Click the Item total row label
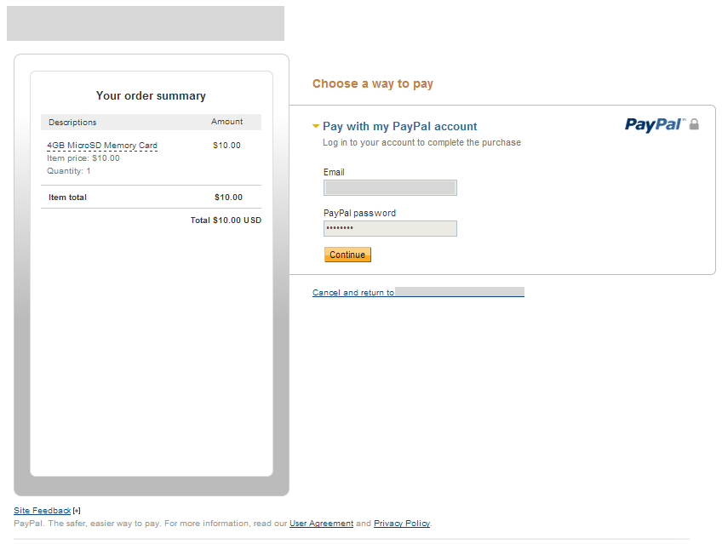Viewport: 722px width, 544px height. click(68, 198)
